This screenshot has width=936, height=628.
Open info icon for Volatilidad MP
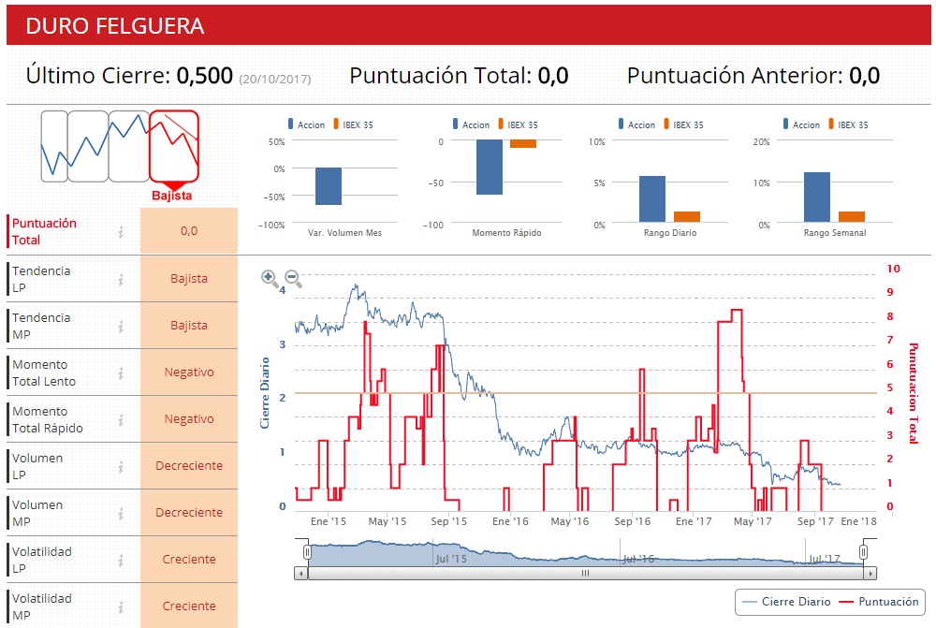pyautogui.click(x=121, y=606)
